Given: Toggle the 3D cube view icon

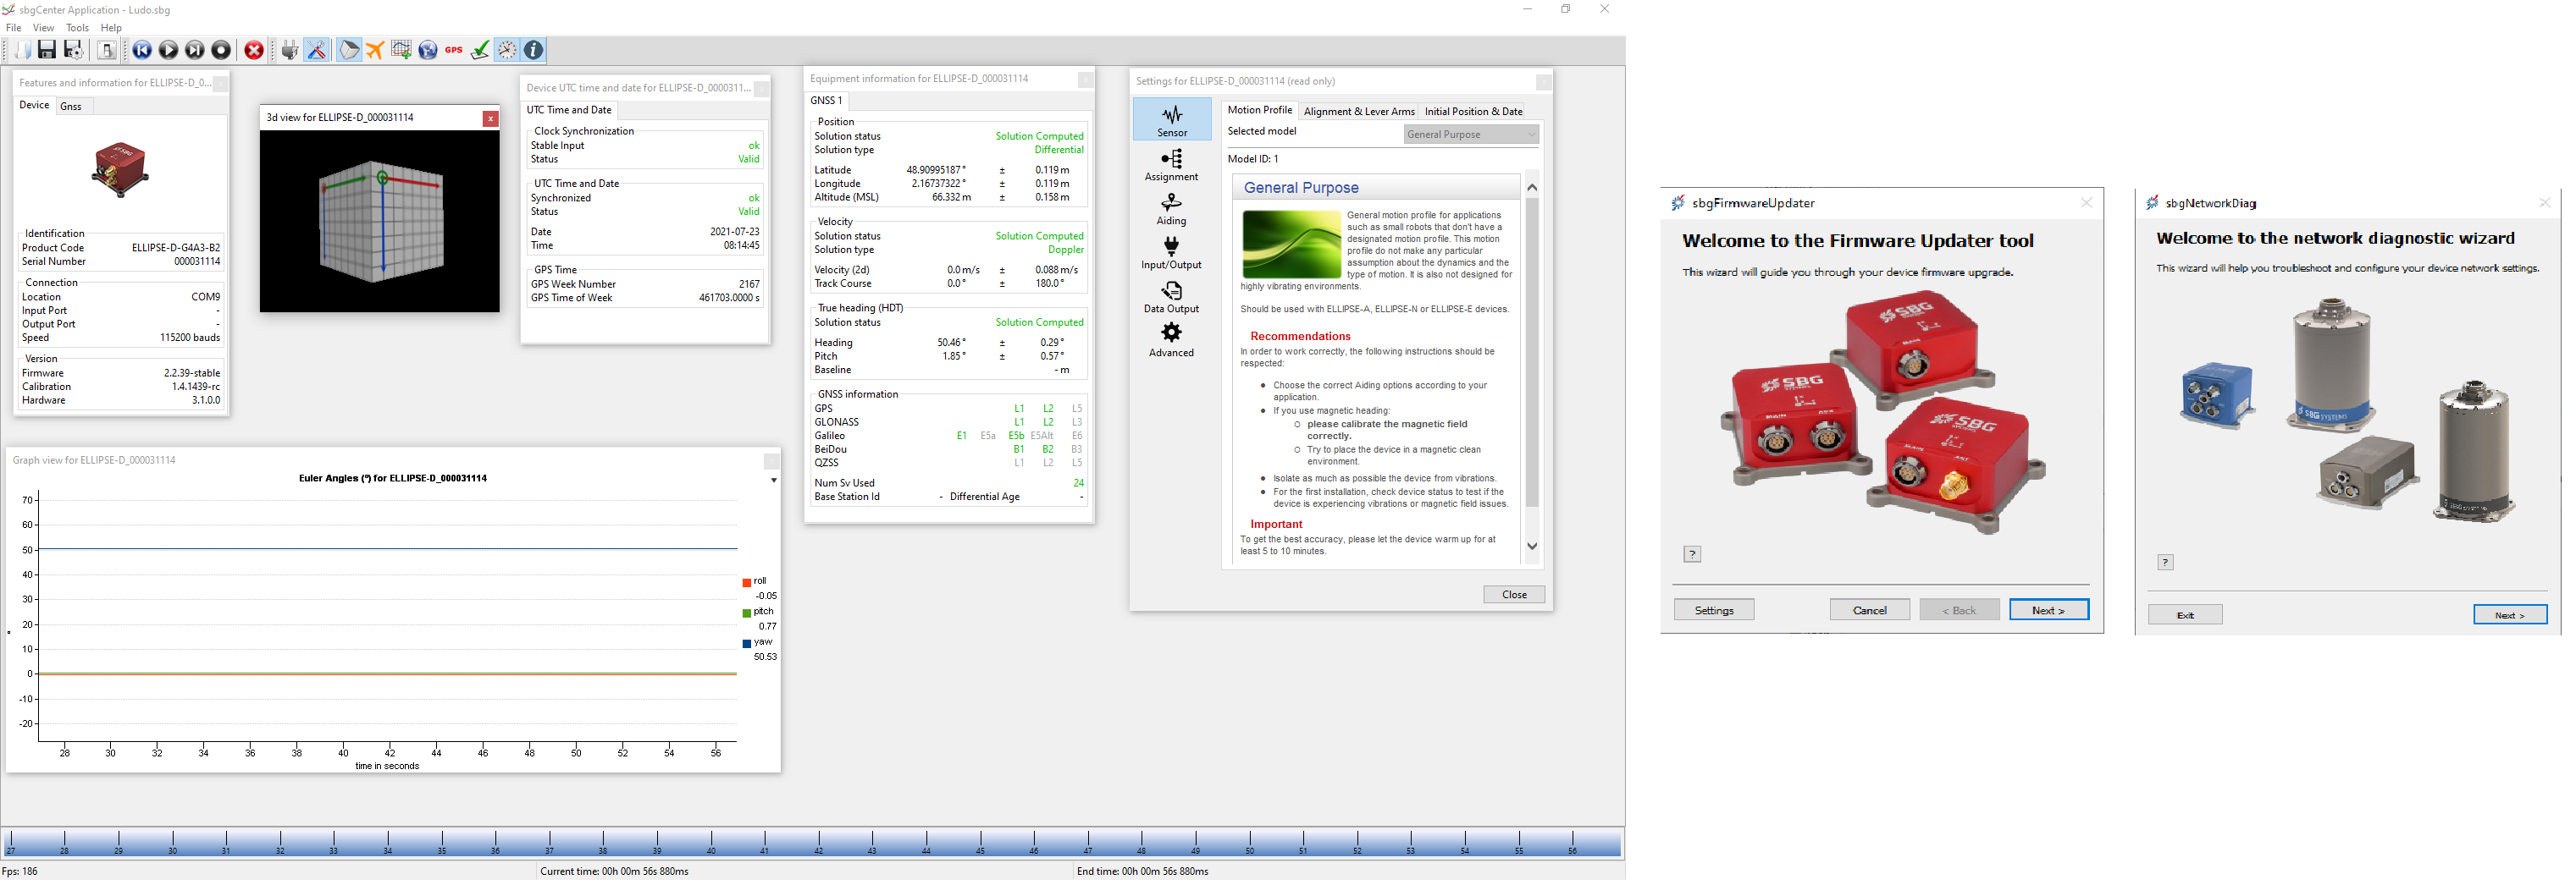Looking at the screenshot, I should [x=349, y=50].
